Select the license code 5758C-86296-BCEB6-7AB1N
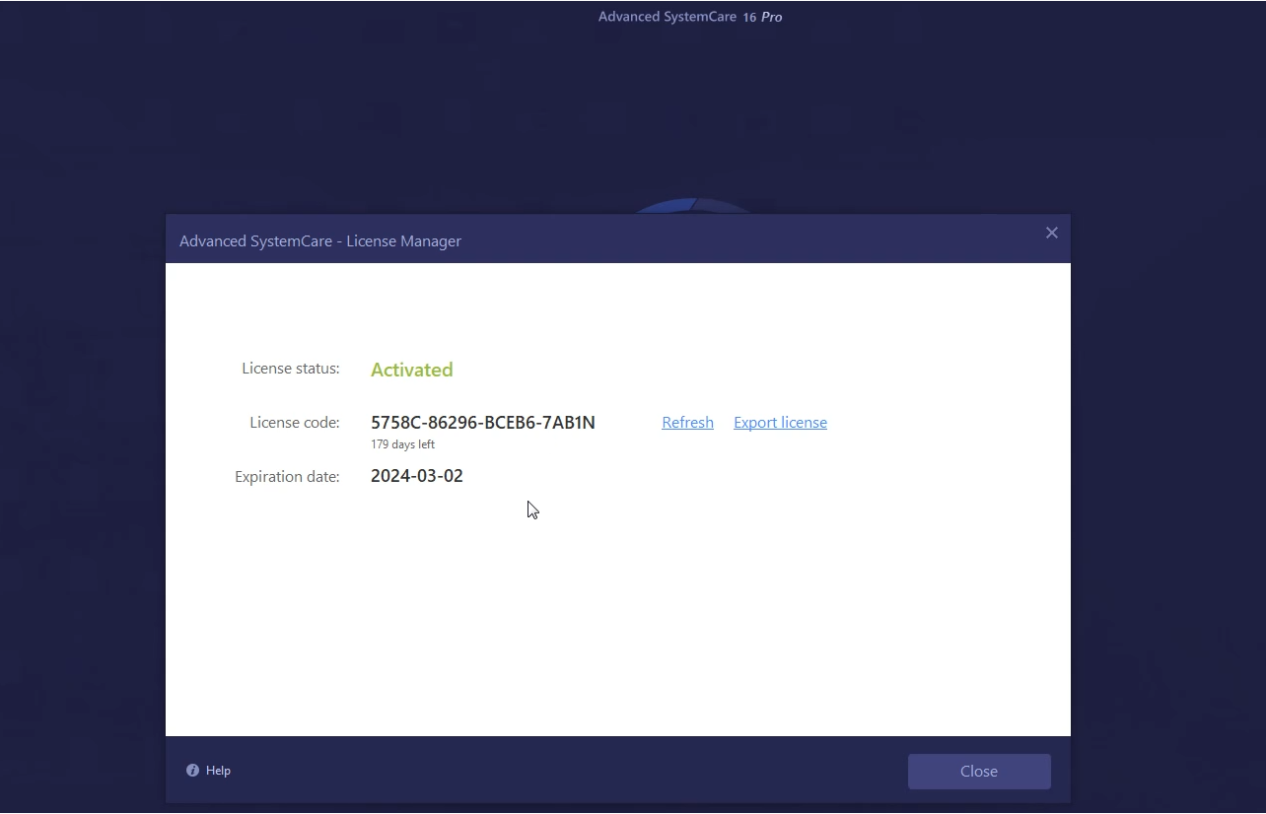This screenshot has height=814, width=1266. point(483,423)
